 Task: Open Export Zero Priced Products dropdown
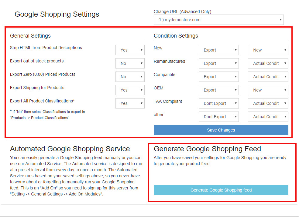pyautogui.click(x=130, y=77)
